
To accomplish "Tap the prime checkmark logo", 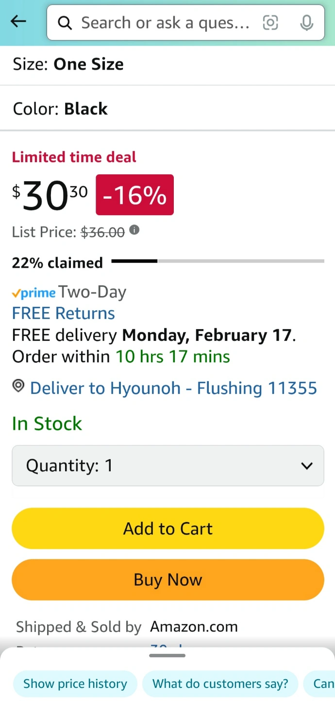I will click(33, 293).
